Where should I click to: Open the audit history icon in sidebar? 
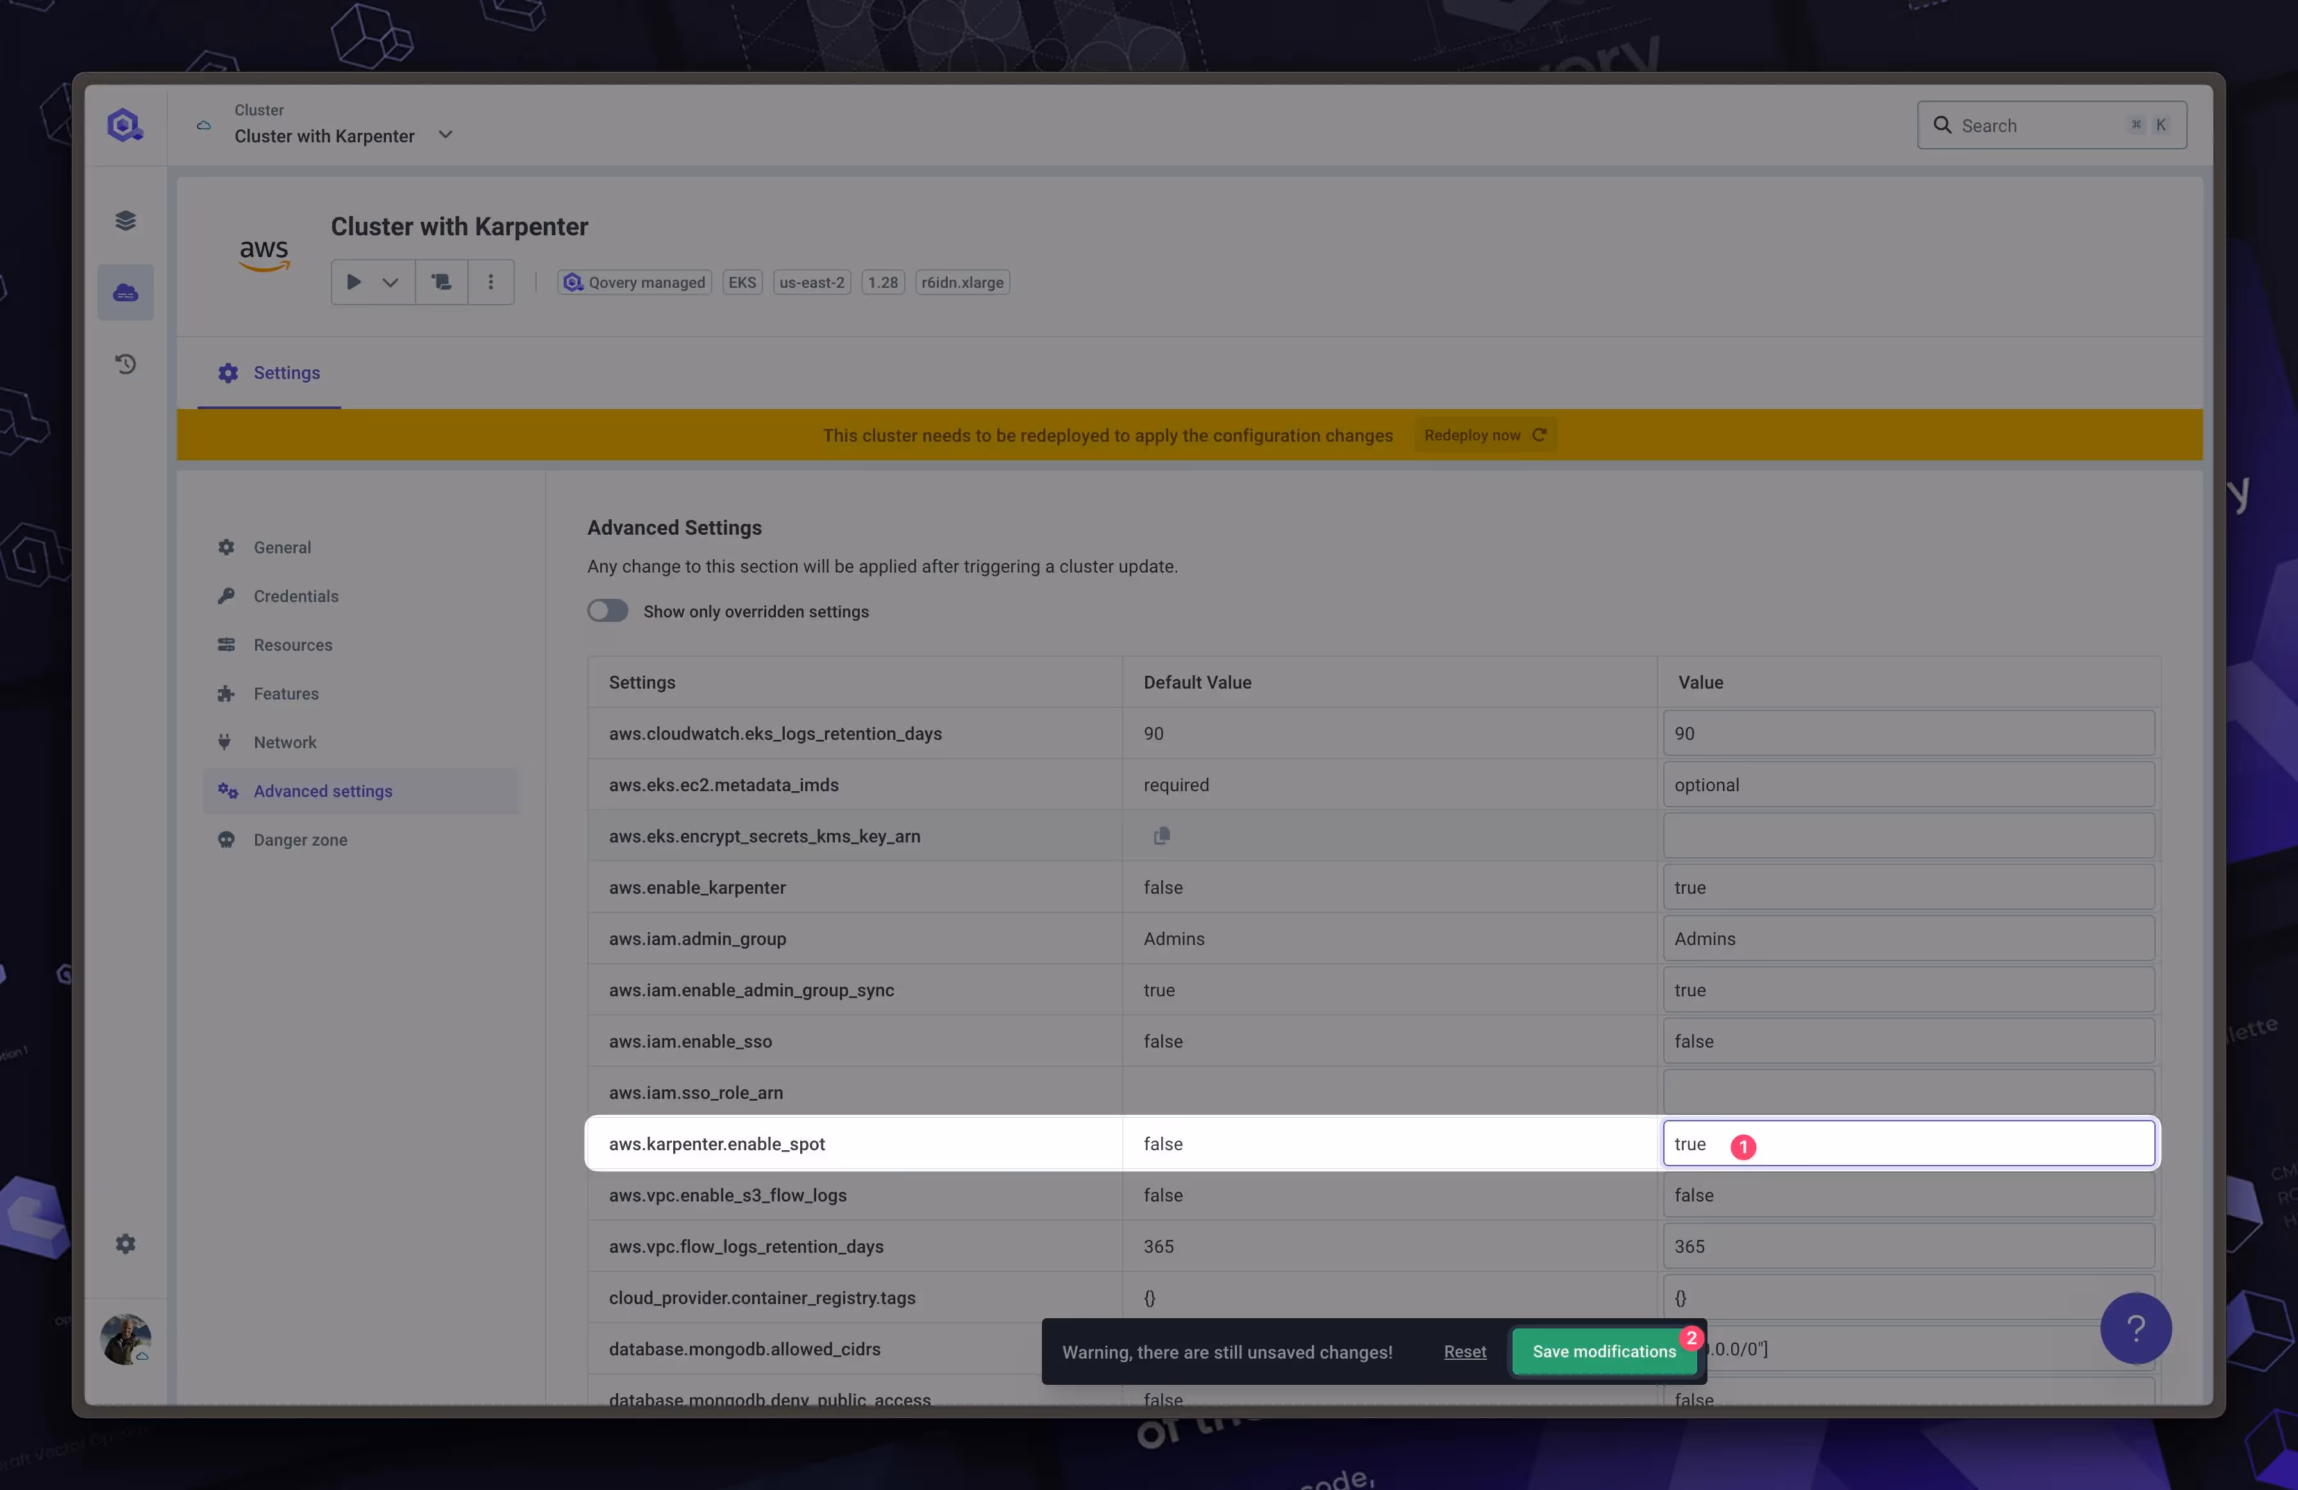tap(124, 364)
